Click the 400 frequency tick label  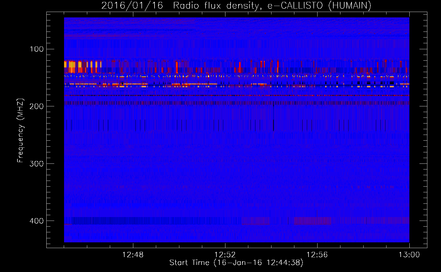point(37,221)
